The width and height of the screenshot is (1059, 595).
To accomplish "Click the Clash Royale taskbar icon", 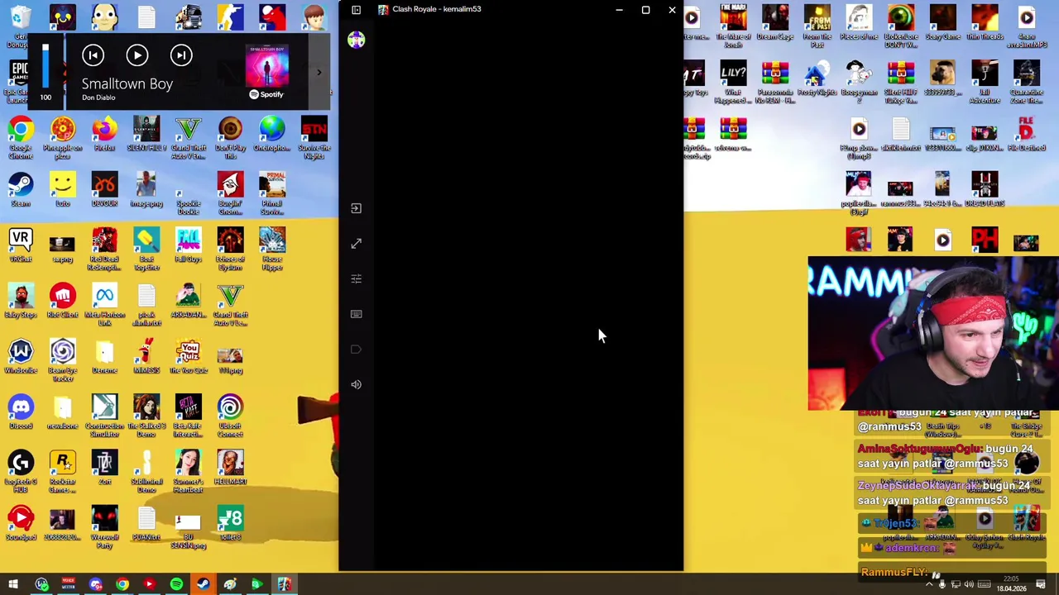I will [284, 584].
